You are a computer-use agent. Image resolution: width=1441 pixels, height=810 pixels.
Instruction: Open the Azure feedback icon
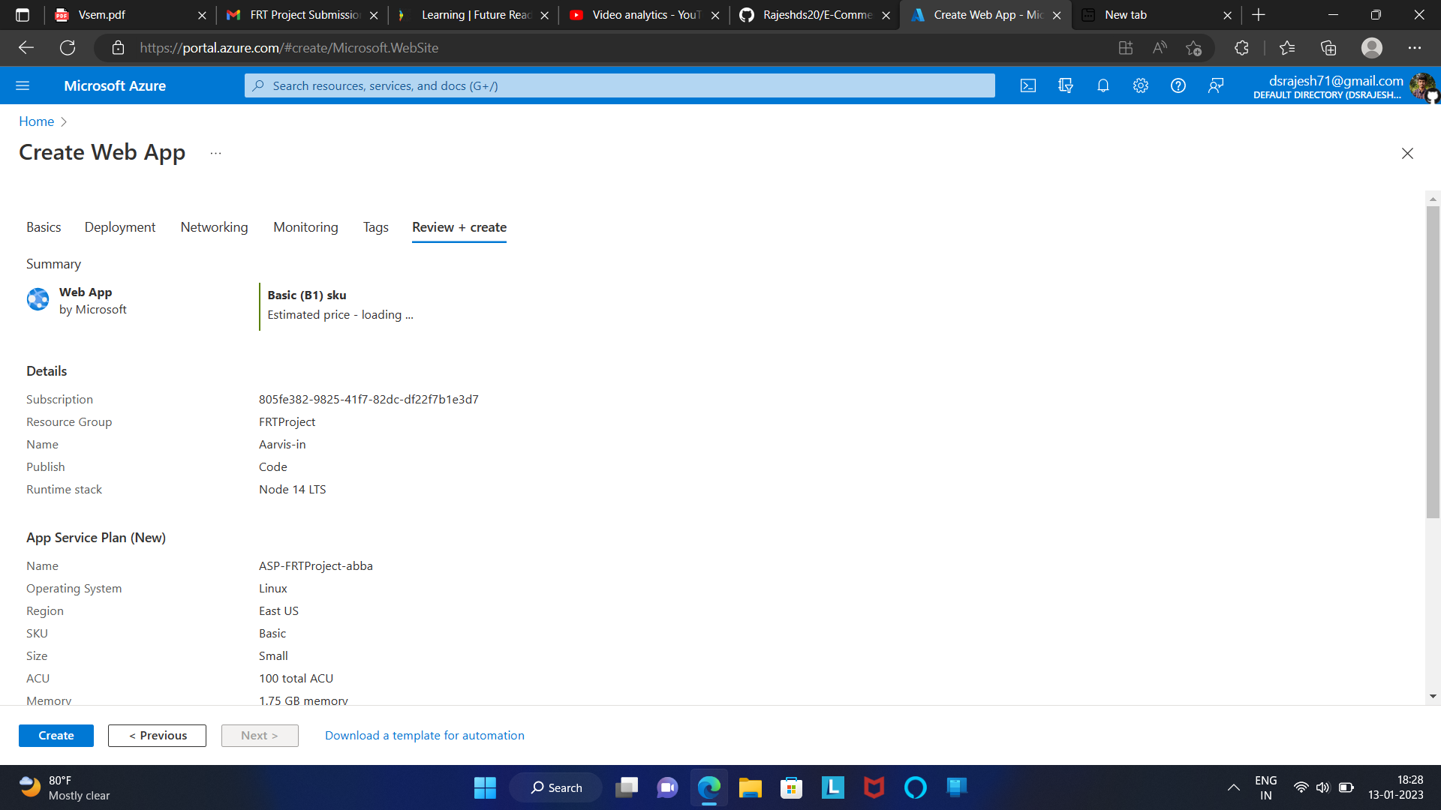(1216, 85)
